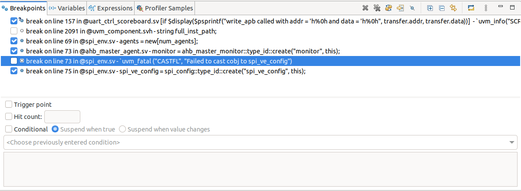Select Suspend when true radio option
521x191 pixels.
coord(55,129)
